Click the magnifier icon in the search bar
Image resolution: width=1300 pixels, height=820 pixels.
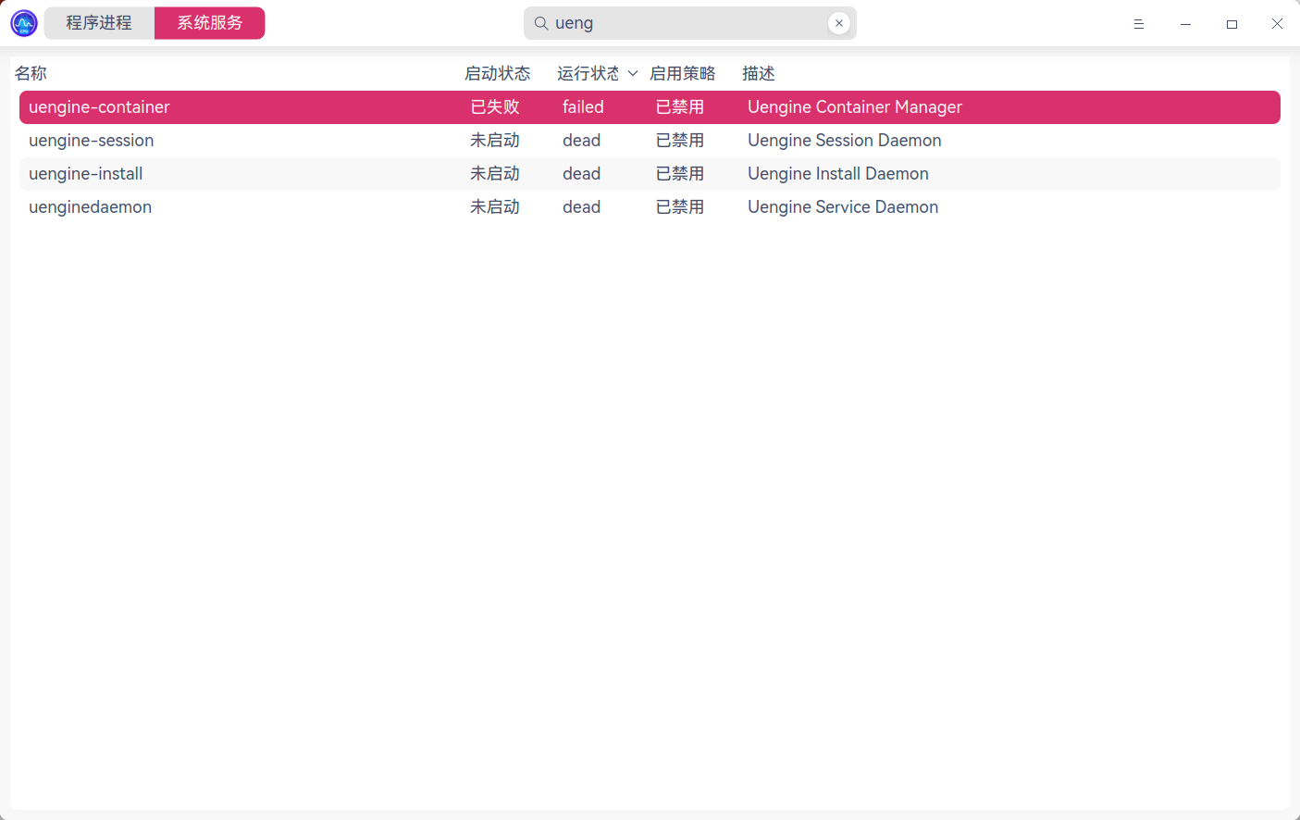coord(540,22)
